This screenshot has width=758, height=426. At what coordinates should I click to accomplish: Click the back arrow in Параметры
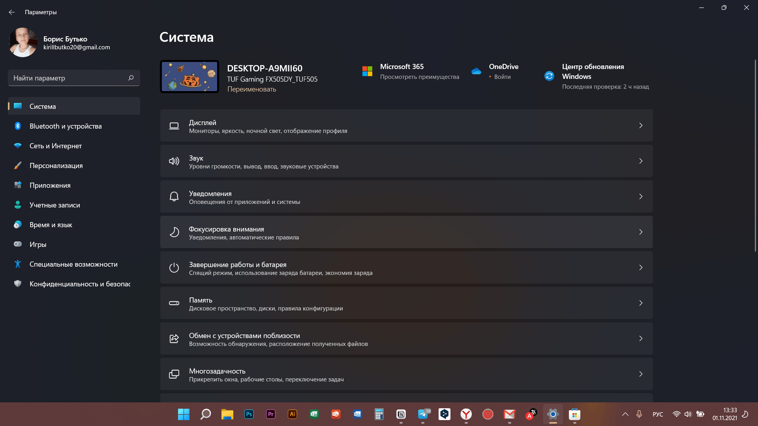pyautogui.click(x=12, y=12)
